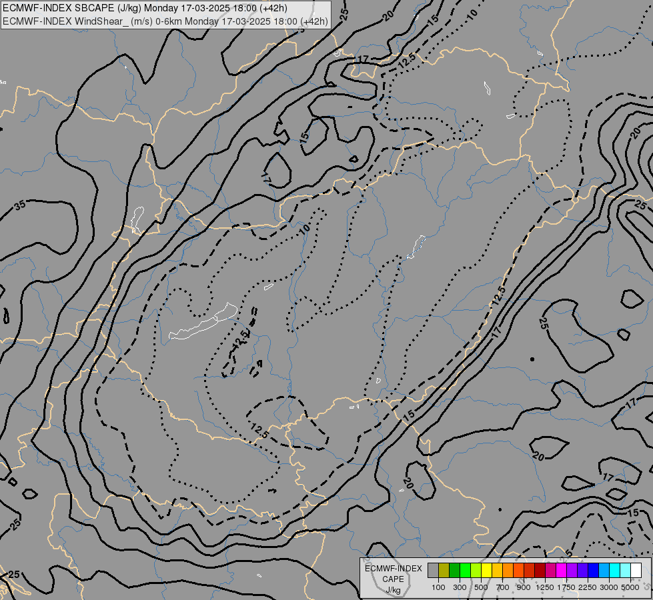Screen dimensions: 653x600
Task: Select the pink-crimson swatch right of 1250 tick
Action: (x=551, y=571)
